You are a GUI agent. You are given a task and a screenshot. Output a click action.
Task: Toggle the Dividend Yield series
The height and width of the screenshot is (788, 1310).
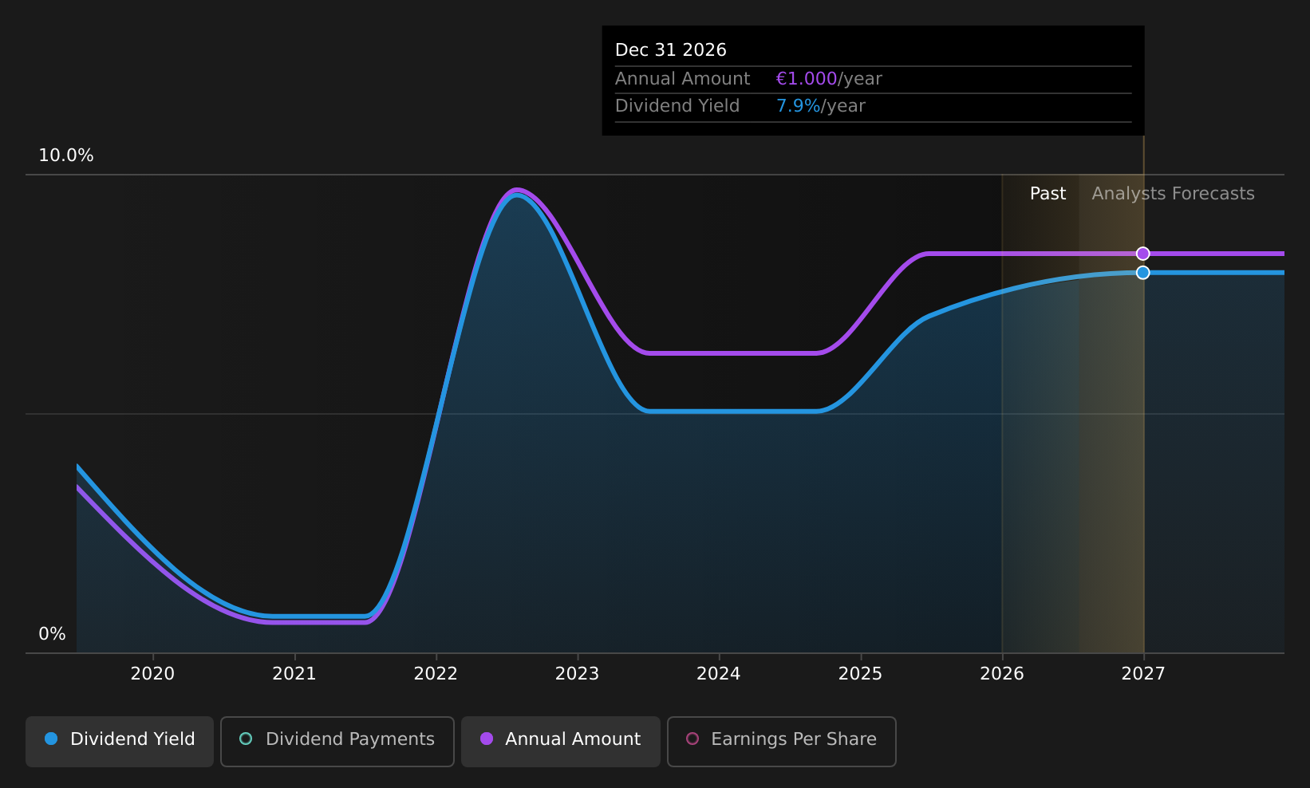120,741
